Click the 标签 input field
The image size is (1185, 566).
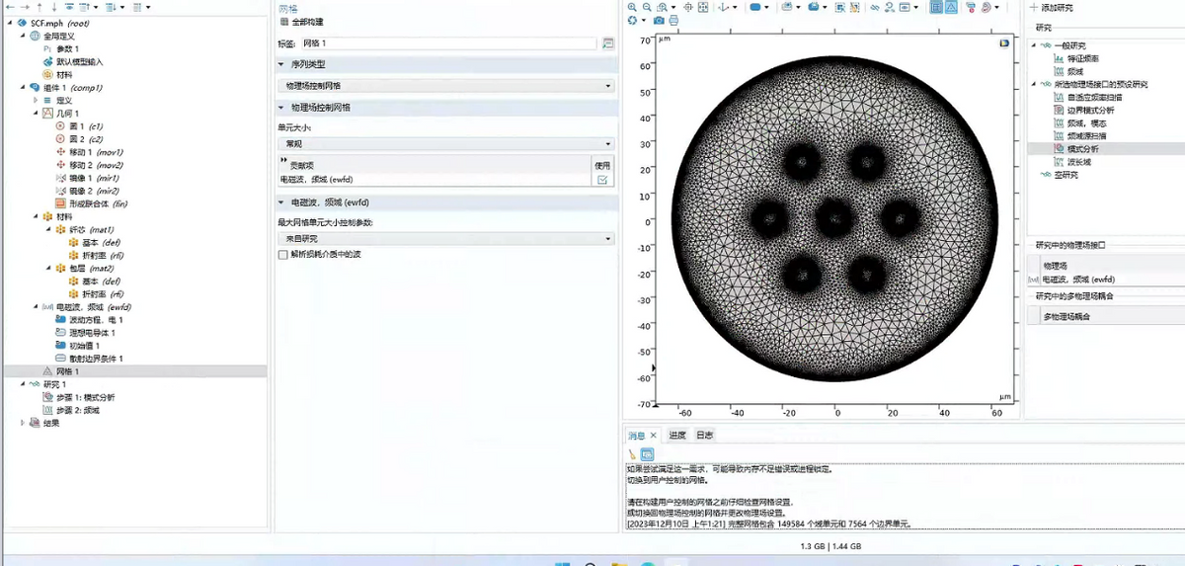pyautogui.click(x=448, y=43)
